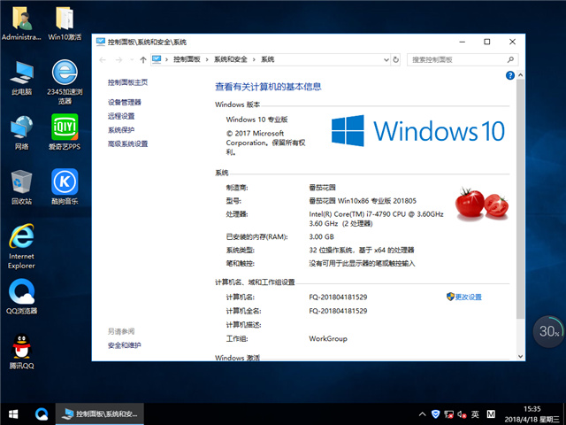
Task: Click the scrollbar down arrow
Action: pos(520,356)
